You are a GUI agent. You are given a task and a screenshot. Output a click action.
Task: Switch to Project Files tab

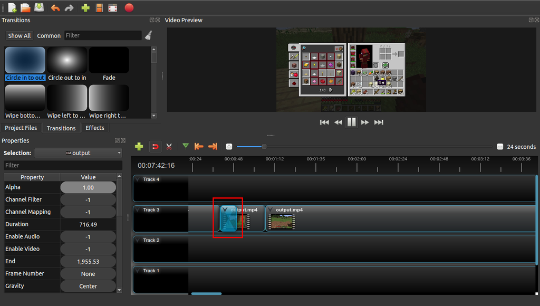pos(21,128)
